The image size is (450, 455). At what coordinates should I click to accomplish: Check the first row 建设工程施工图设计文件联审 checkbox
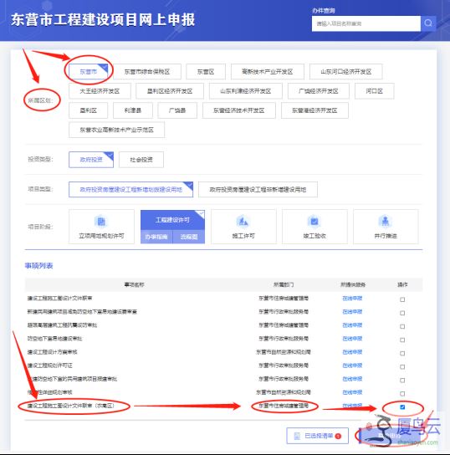(x=402, y=299)
